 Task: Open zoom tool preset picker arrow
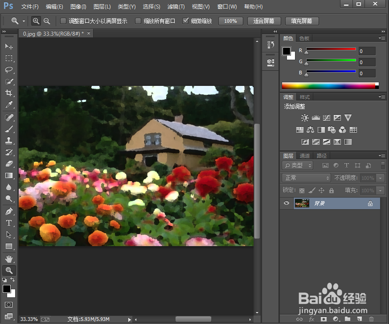pos(24,21)
